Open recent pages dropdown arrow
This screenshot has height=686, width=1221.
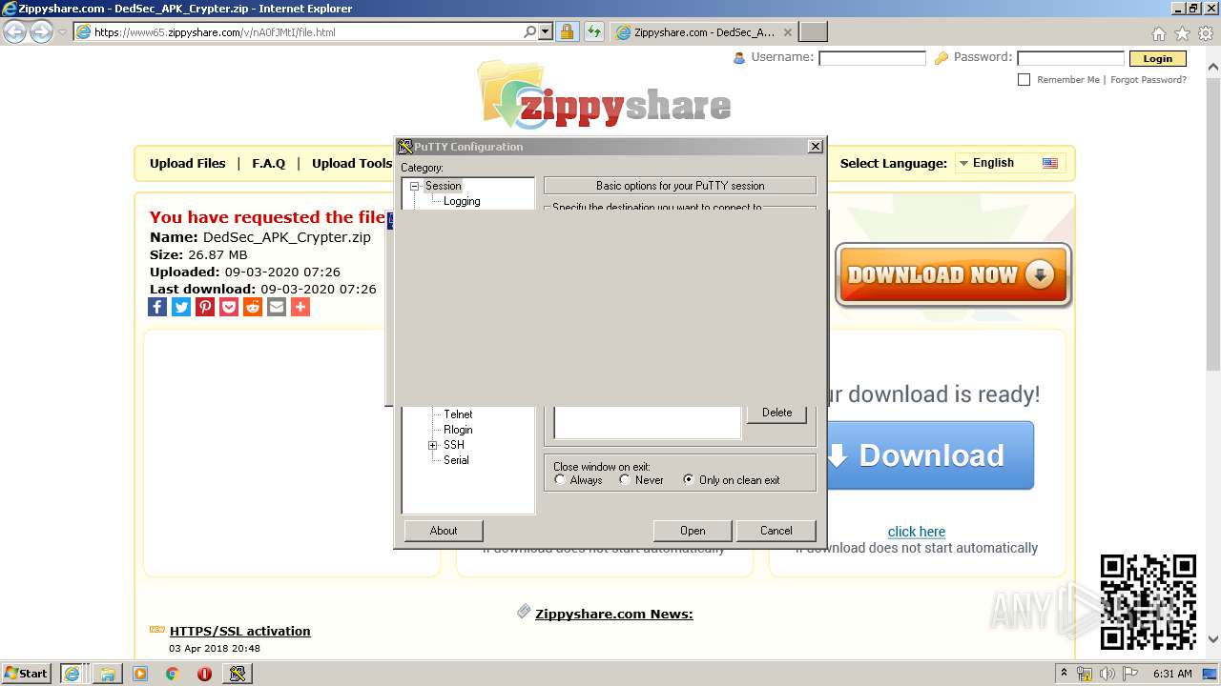click(x=62, y=32)
